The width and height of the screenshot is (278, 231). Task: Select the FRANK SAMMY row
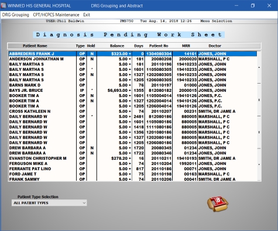point(133,179)
